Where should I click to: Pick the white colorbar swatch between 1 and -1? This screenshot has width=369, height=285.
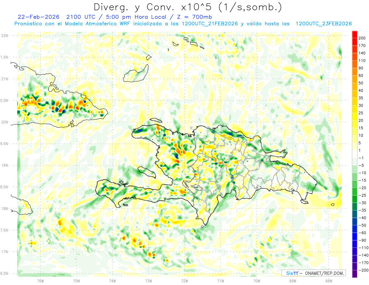355,154
